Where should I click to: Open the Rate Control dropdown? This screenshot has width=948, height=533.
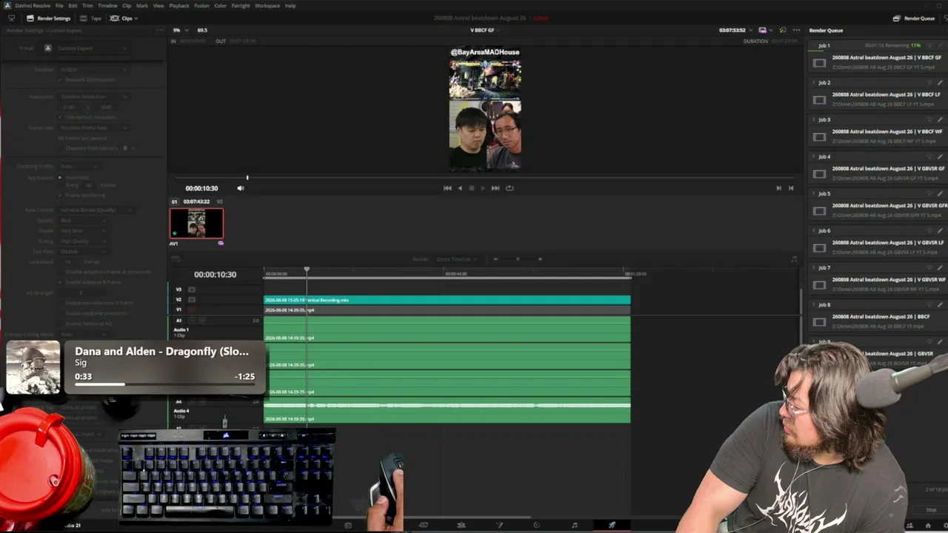(x=96, y=210)
